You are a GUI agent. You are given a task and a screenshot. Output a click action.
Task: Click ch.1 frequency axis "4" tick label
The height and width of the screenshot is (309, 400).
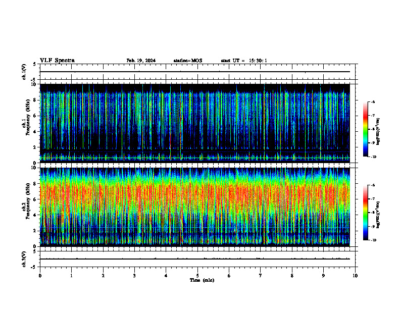tap(35, 132)
